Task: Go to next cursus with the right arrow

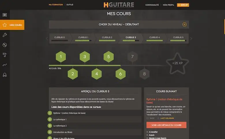Action: [x=191, y=38]
